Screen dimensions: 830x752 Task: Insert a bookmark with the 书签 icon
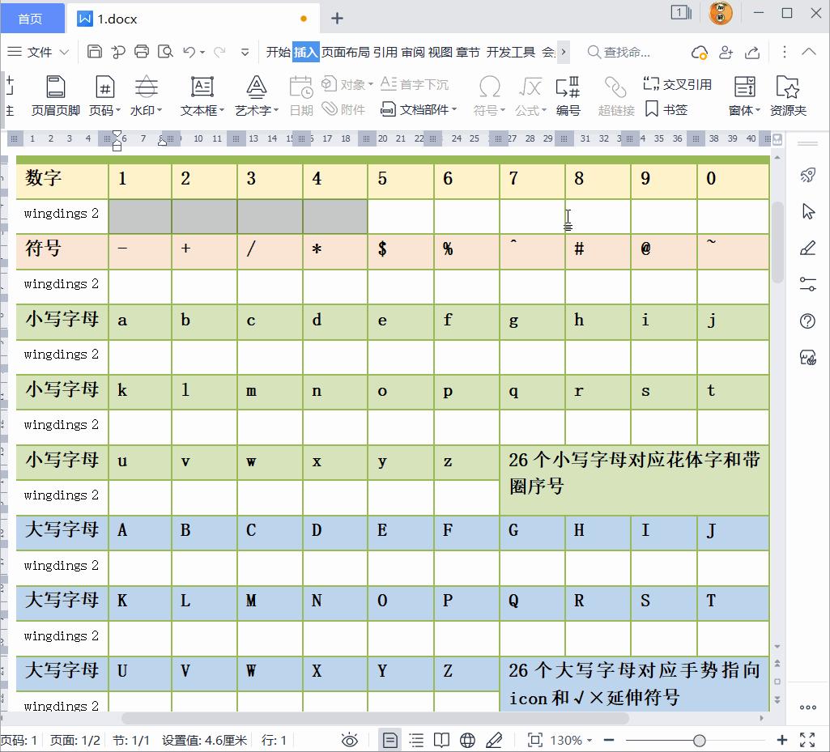[666, 110]
